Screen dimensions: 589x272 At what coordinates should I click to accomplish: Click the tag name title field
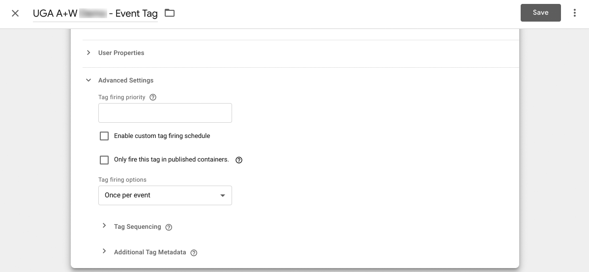(95, 13)
